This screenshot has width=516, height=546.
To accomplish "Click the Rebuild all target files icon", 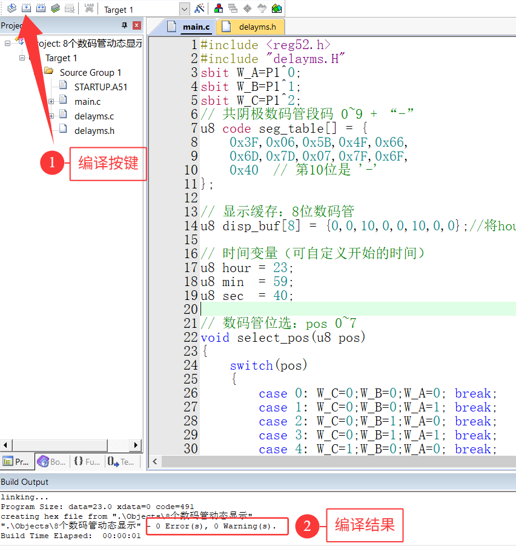I will [x=41, y=8].
